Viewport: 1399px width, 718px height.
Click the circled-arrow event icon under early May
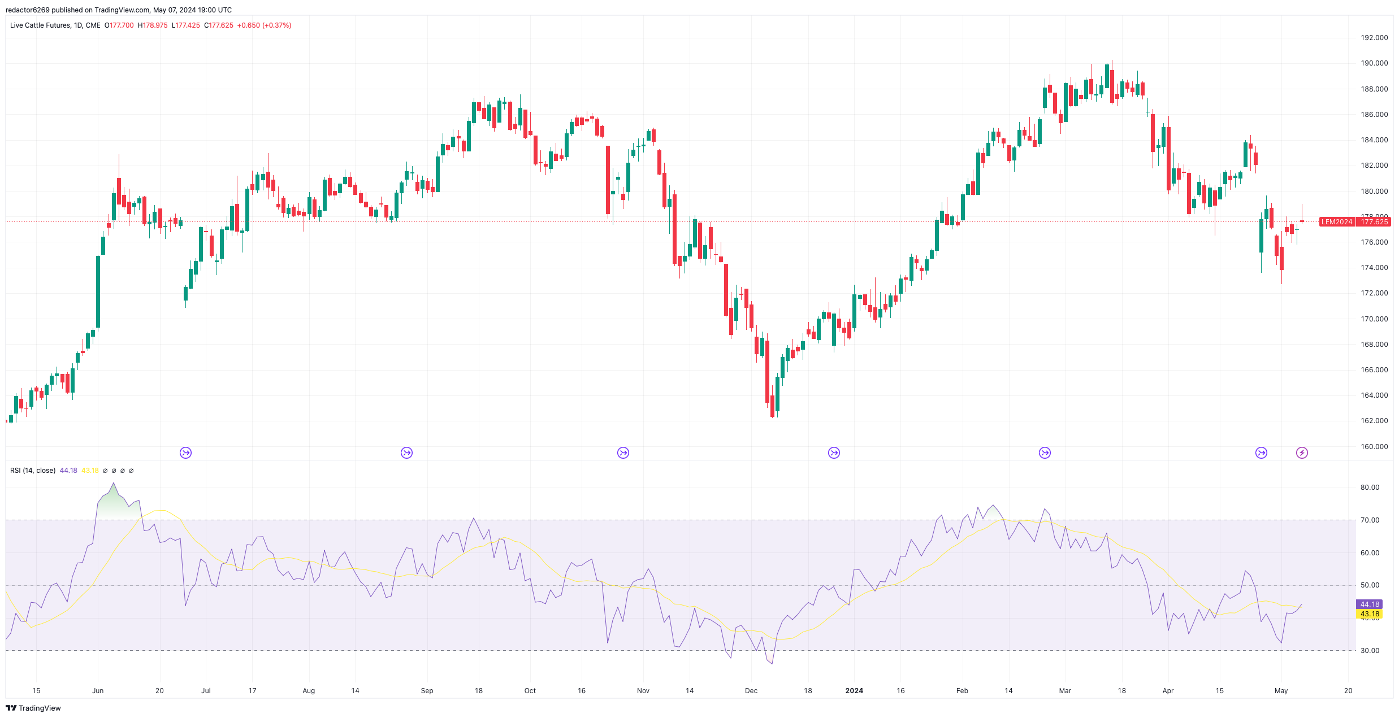pos(1262,452)
